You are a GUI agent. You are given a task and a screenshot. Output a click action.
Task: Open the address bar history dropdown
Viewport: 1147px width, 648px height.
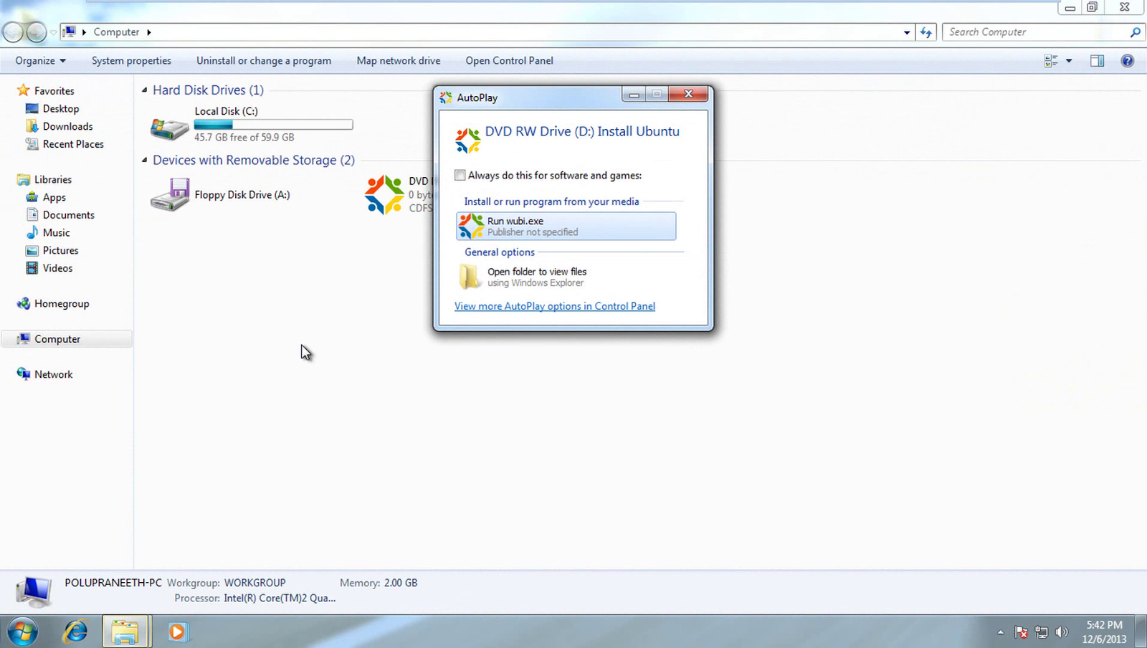(907, 32)
